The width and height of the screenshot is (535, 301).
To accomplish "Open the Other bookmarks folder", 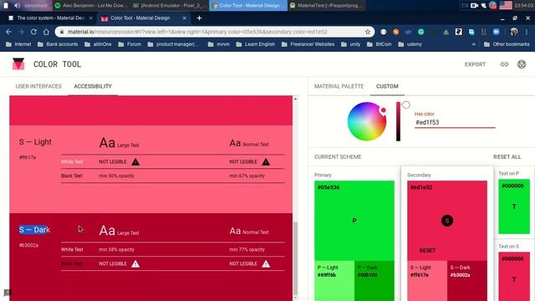I will (507, 44).
